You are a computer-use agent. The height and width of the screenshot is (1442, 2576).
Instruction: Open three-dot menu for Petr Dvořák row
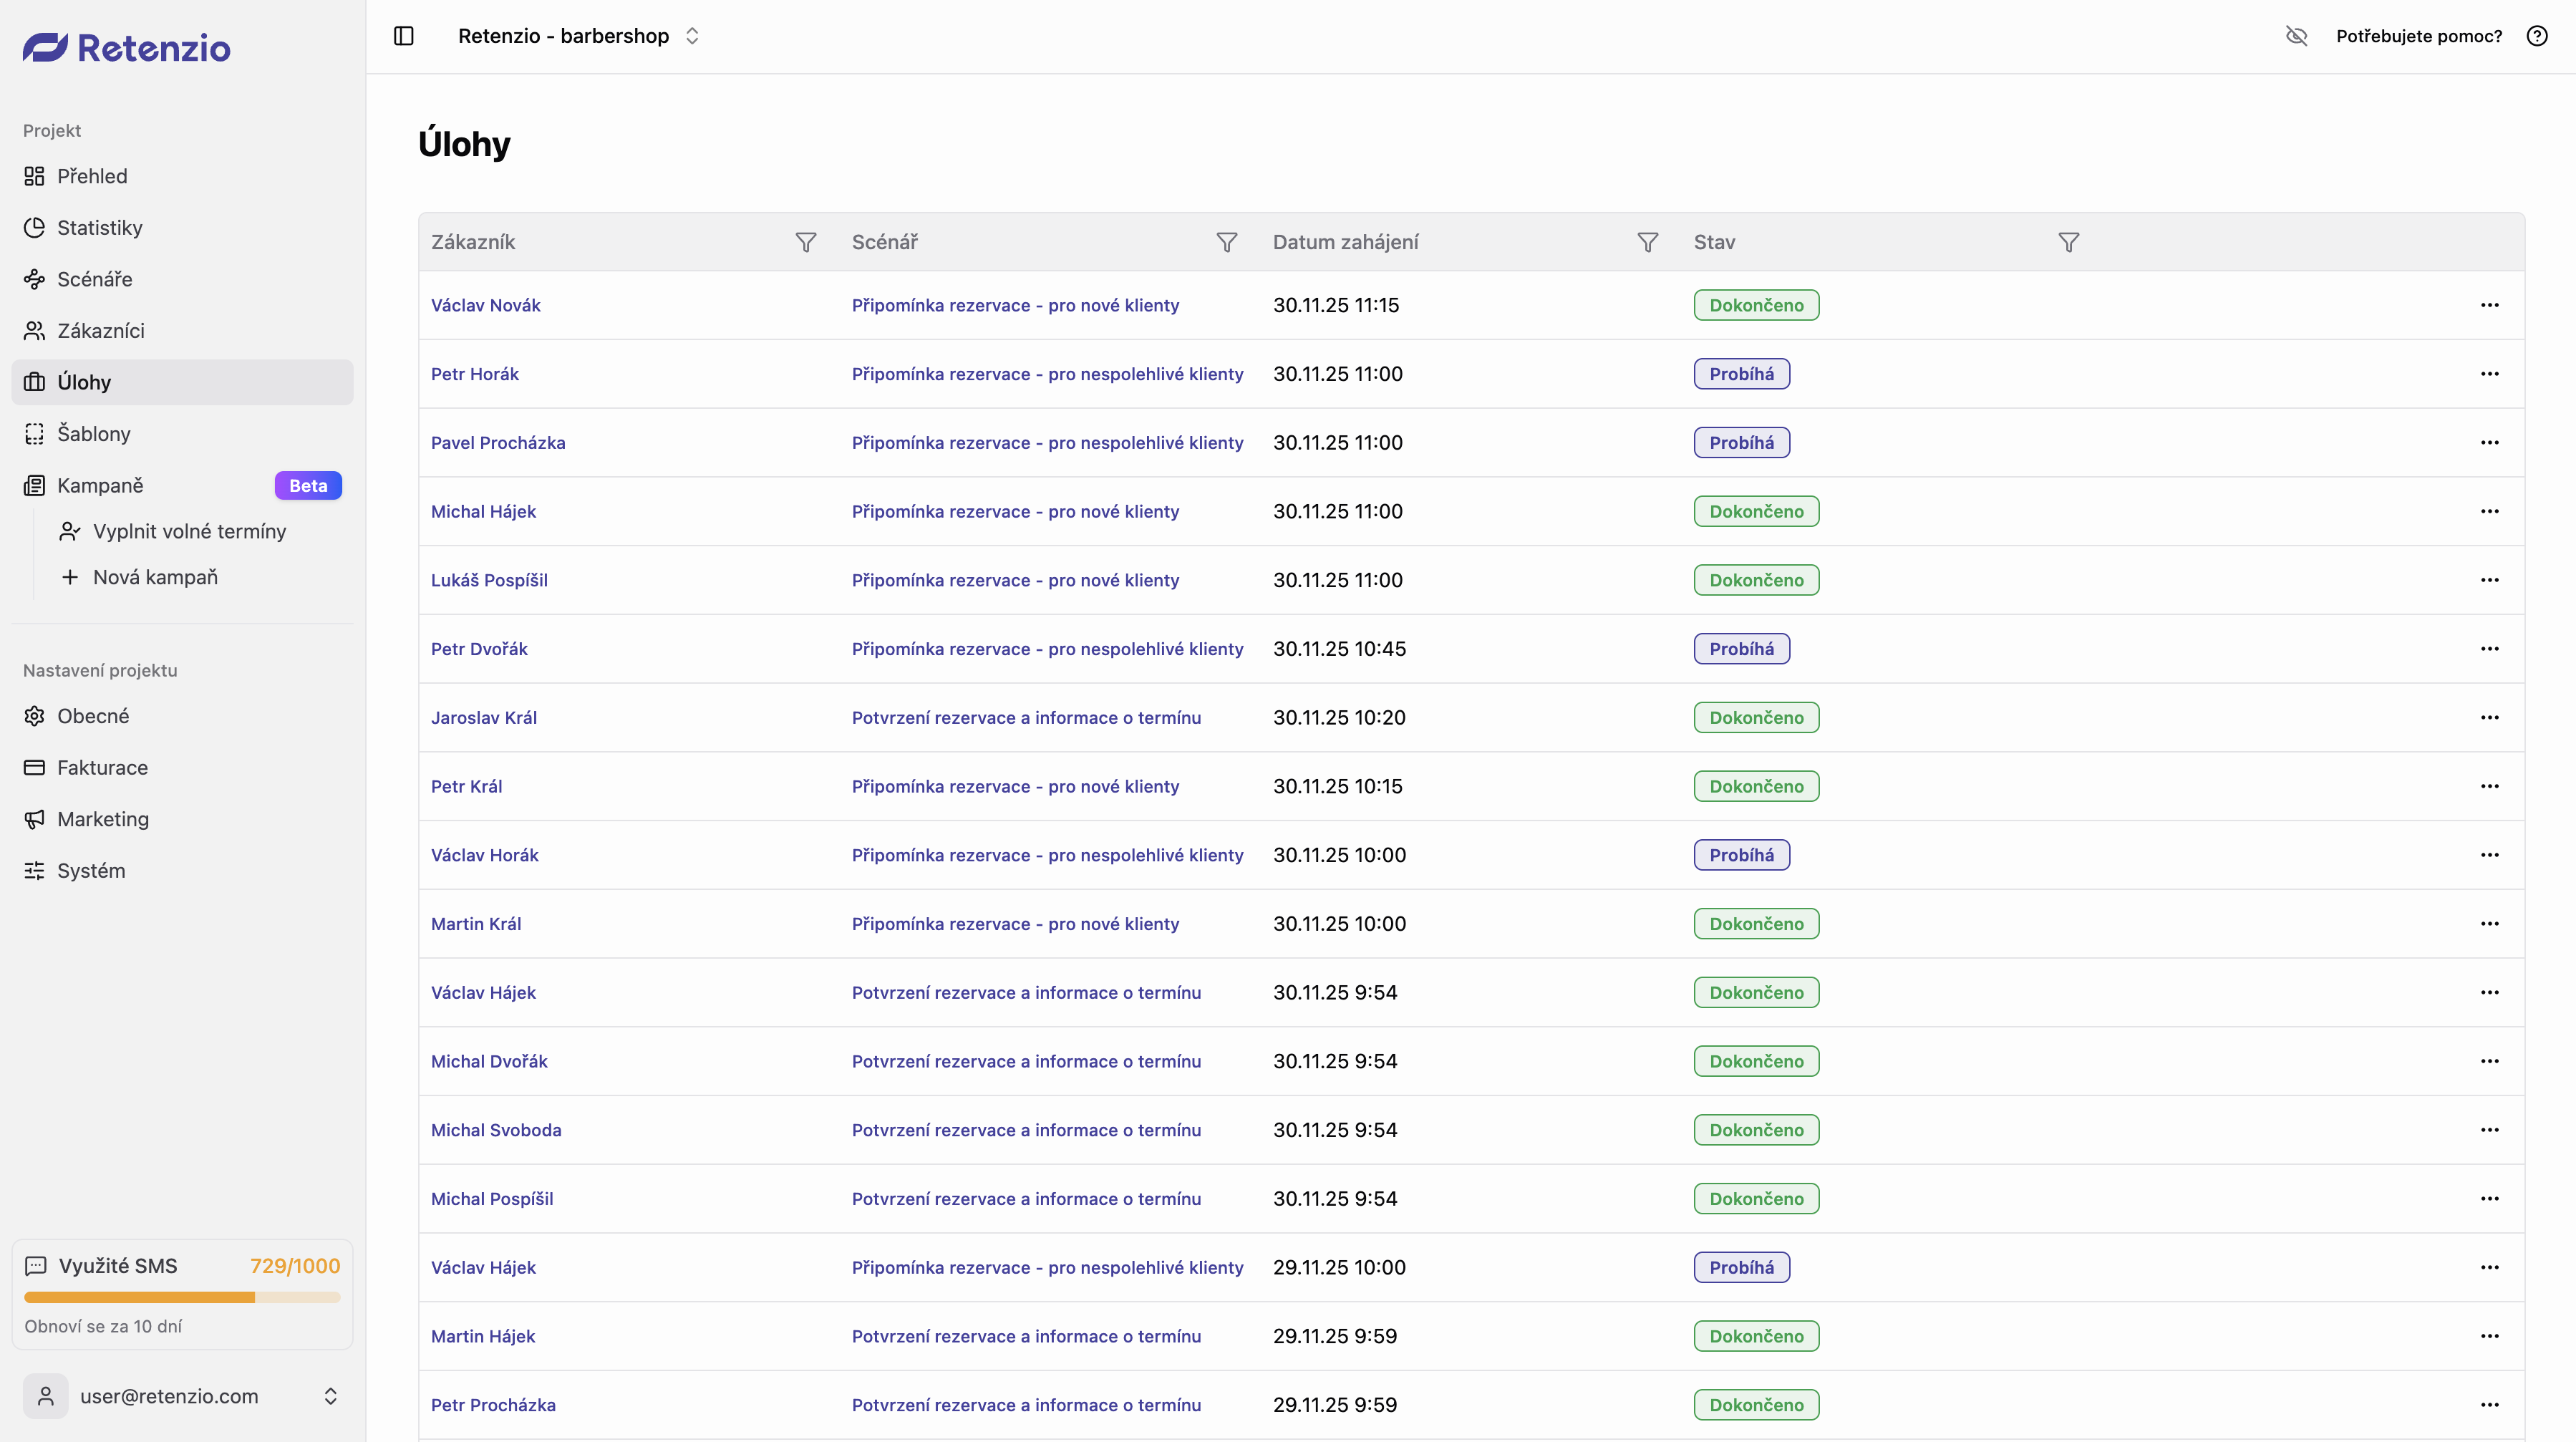[x=2489, y=649]
